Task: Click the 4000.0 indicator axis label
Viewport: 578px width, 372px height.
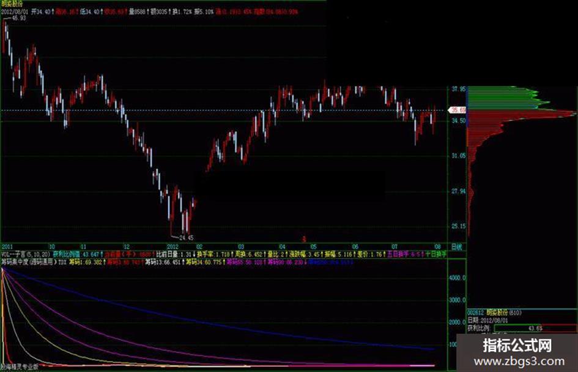Action: (457, 278)
